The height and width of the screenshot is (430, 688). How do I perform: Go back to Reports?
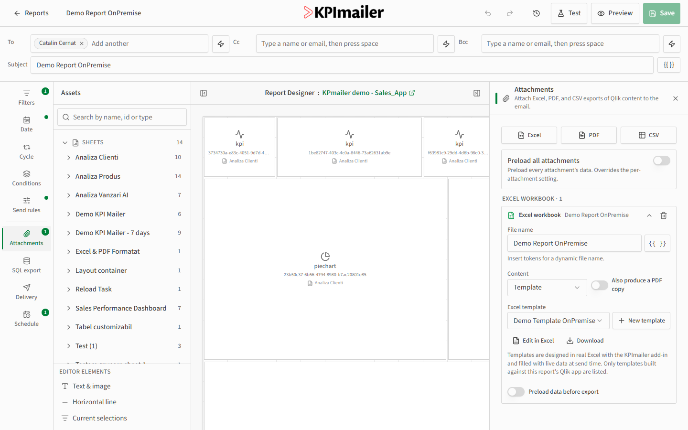tap(31, 13)
